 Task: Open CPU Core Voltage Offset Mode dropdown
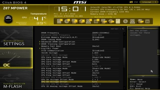click(95, 62)
